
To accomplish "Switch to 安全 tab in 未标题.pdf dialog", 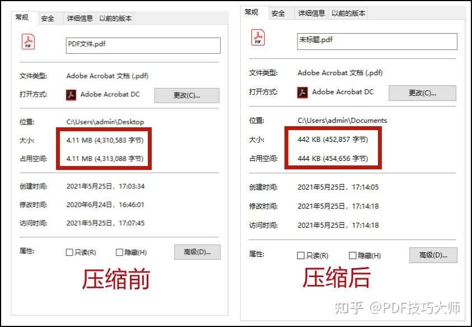I will (281, 13).
